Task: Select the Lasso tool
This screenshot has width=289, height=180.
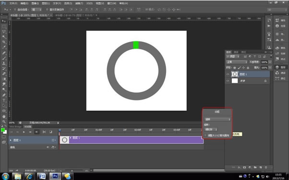Action: [x=4, y=32]
